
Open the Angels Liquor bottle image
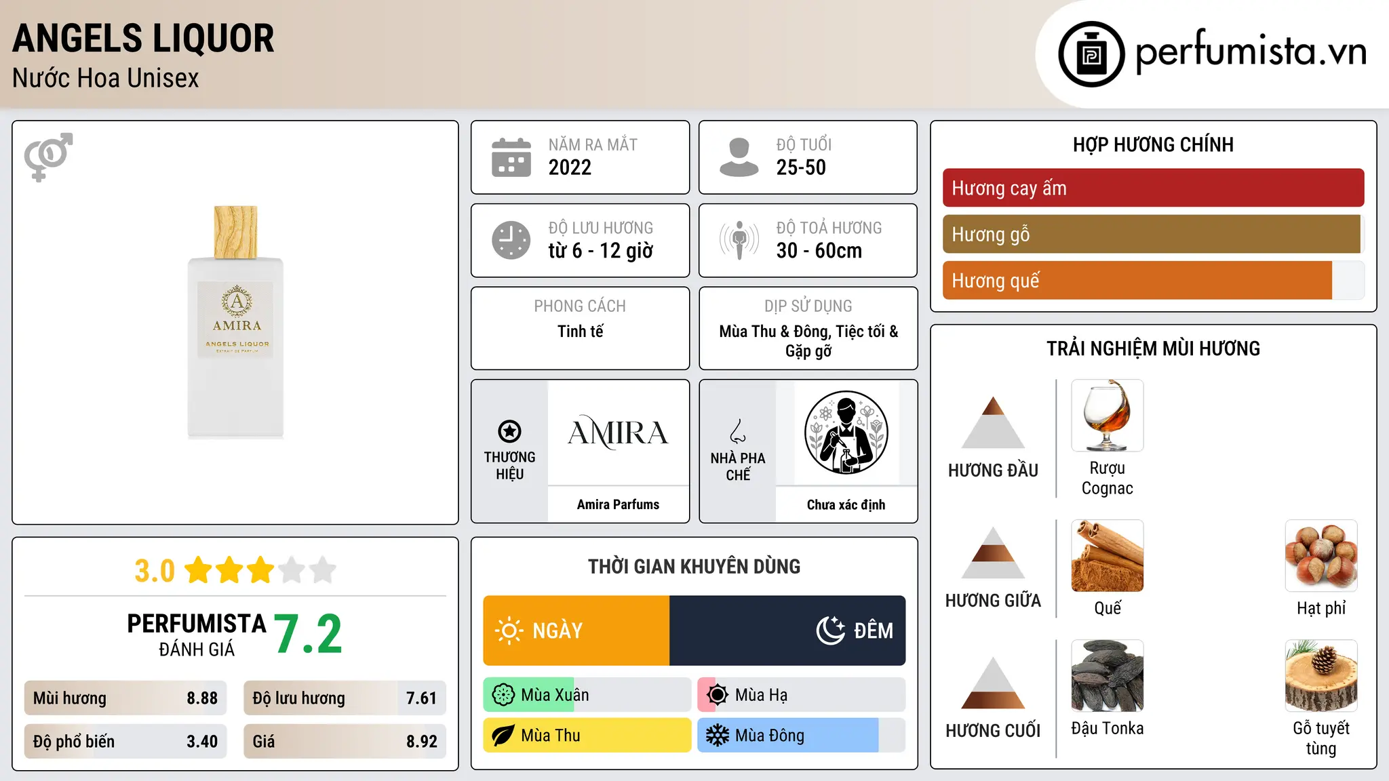(x=235, y=322)
